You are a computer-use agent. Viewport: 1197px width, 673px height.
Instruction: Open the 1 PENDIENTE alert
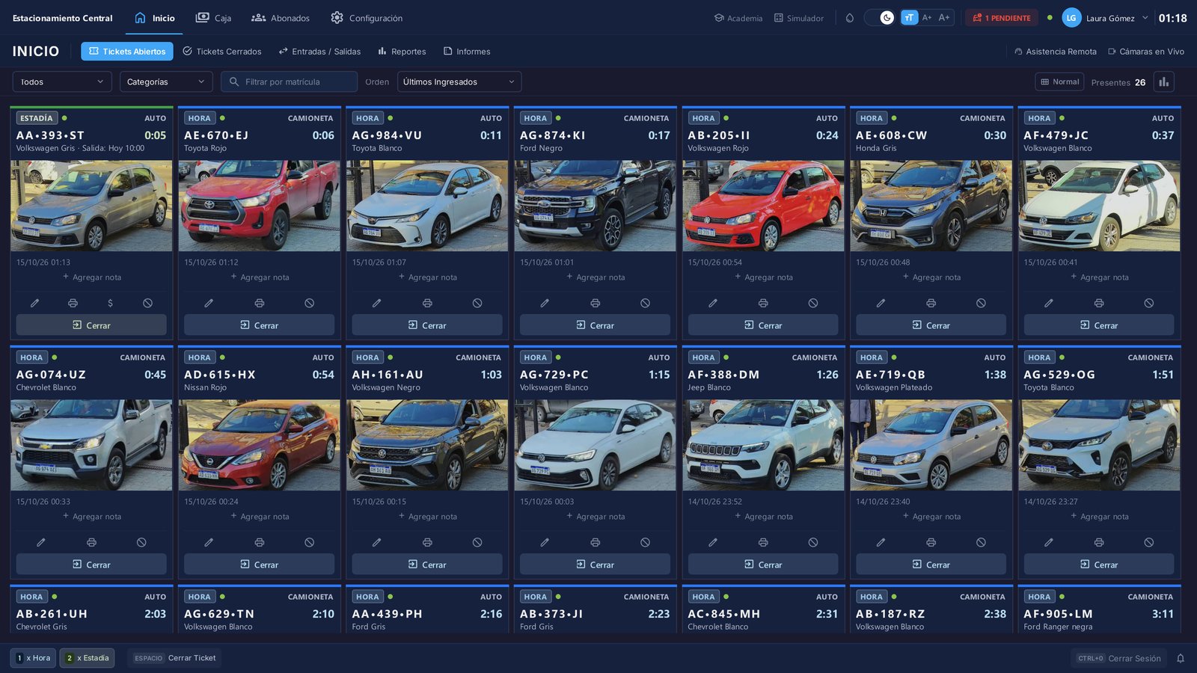tap(1002, 18)
